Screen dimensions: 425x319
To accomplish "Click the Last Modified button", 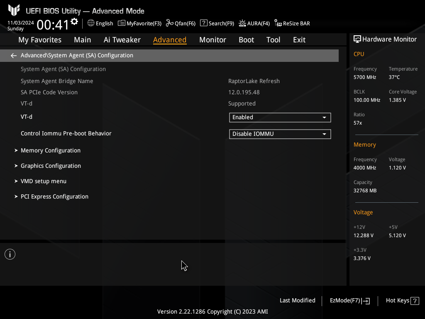I will (297, 301).
